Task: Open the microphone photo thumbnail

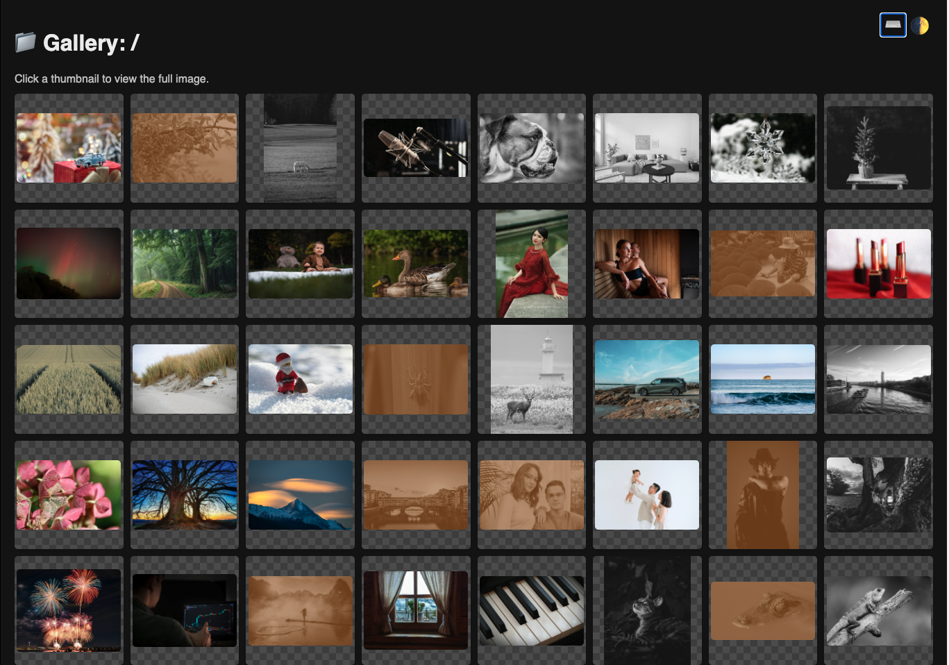Action: (x=415, y=148)
